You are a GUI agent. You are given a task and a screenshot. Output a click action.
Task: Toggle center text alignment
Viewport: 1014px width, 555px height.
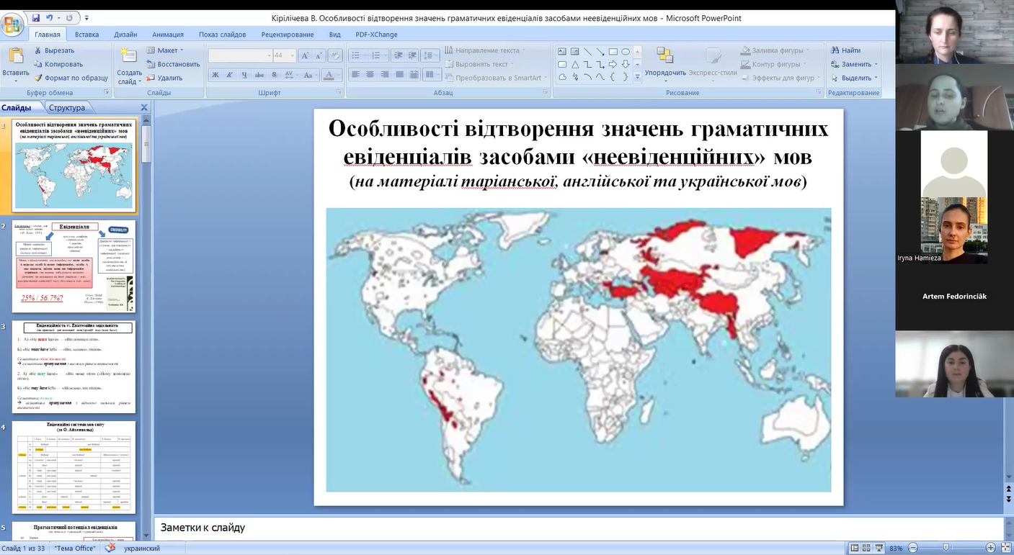370,74
